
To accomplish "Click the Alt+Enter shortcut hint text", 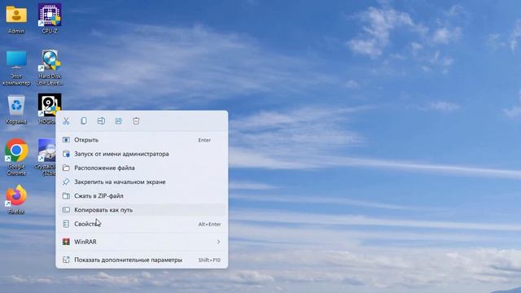I will pos(209,225).
